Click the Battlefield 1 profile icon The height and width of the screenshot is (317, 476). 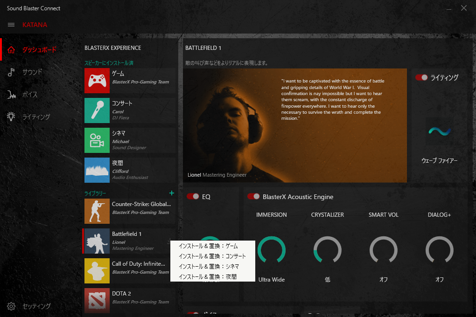tap(97, 241)
